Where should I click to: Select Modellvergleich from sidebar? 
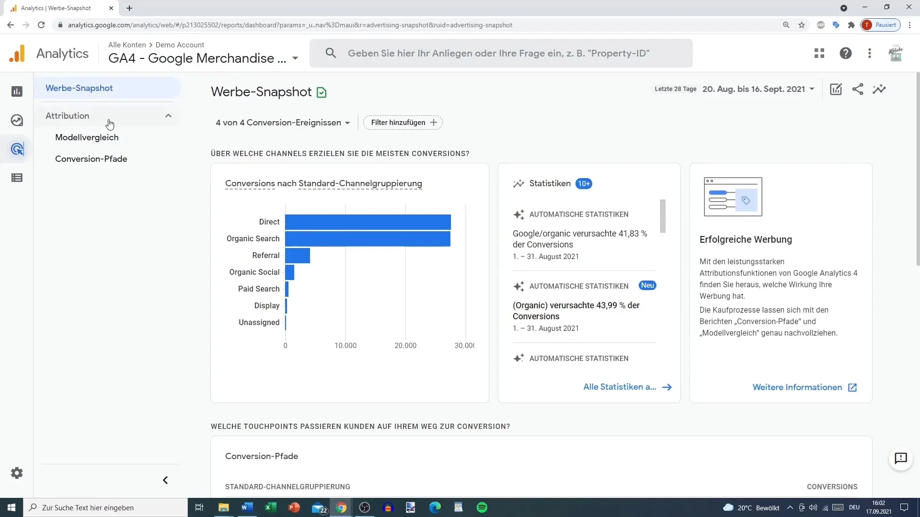click(87, 137)
